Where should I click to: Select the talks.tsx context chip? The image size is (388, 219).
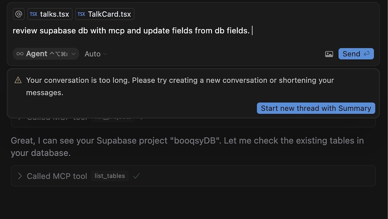tap(50, 14)
